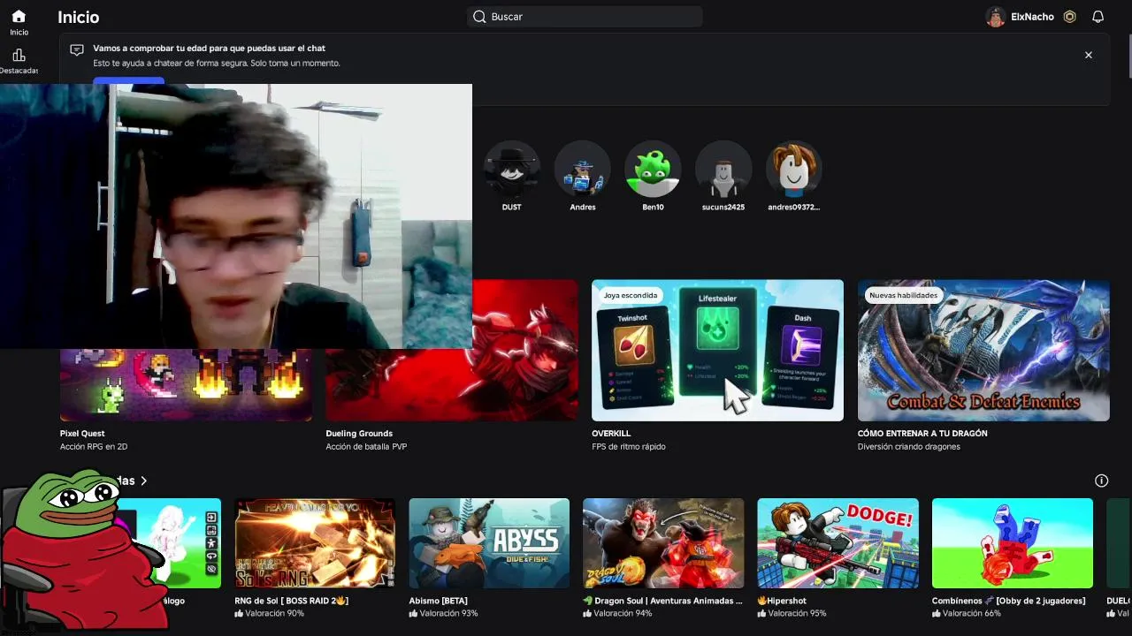Click 'Acción RPG en 2D' subtitle

coord(94,447)
